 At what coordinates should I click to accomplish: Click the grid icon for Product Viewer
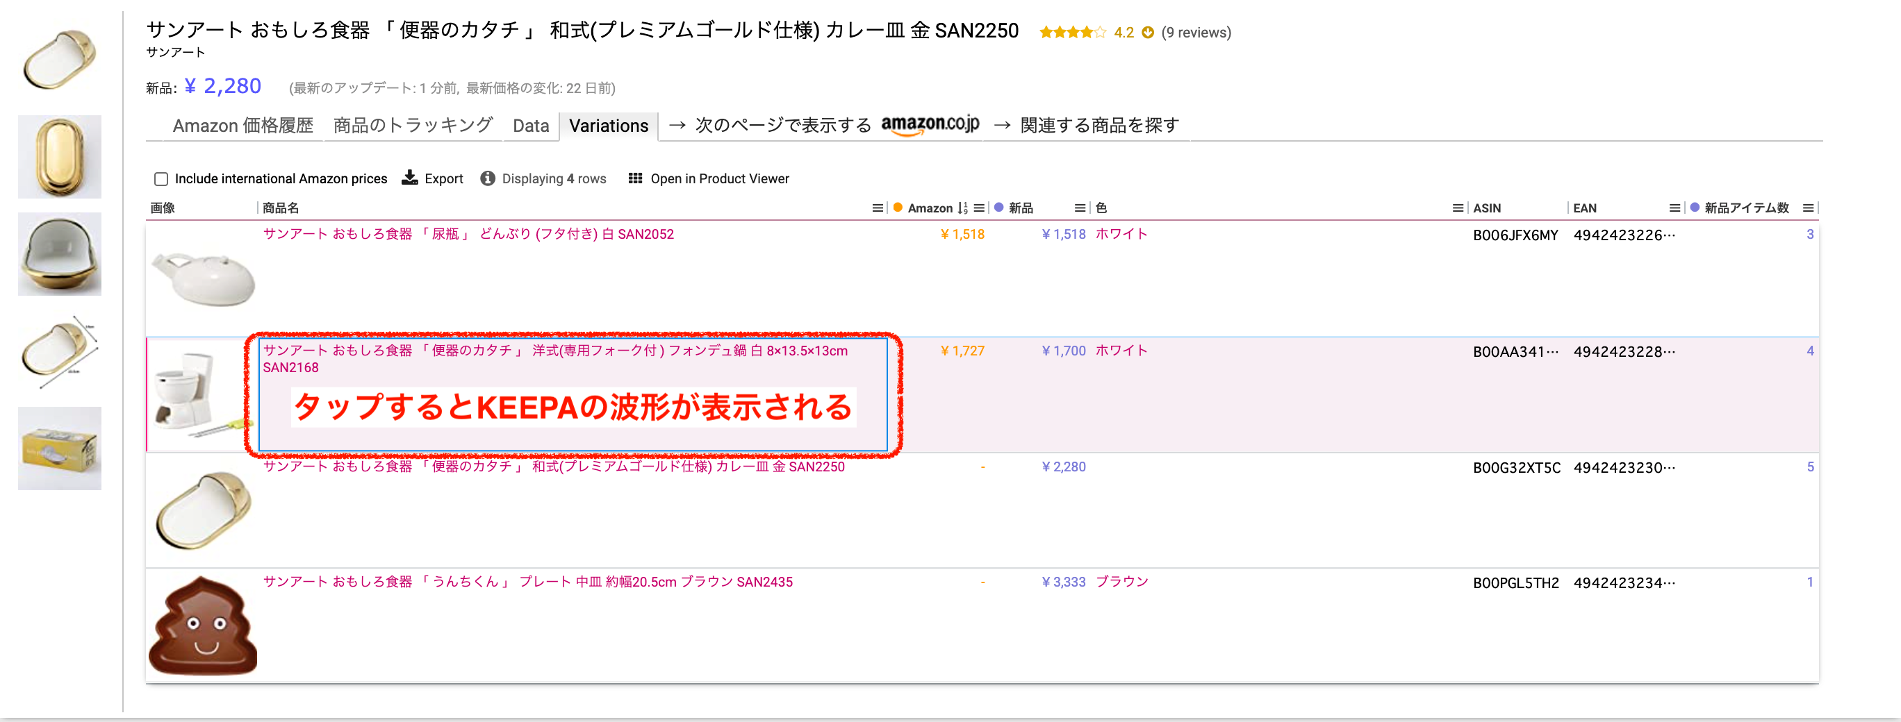coord(634,178)
